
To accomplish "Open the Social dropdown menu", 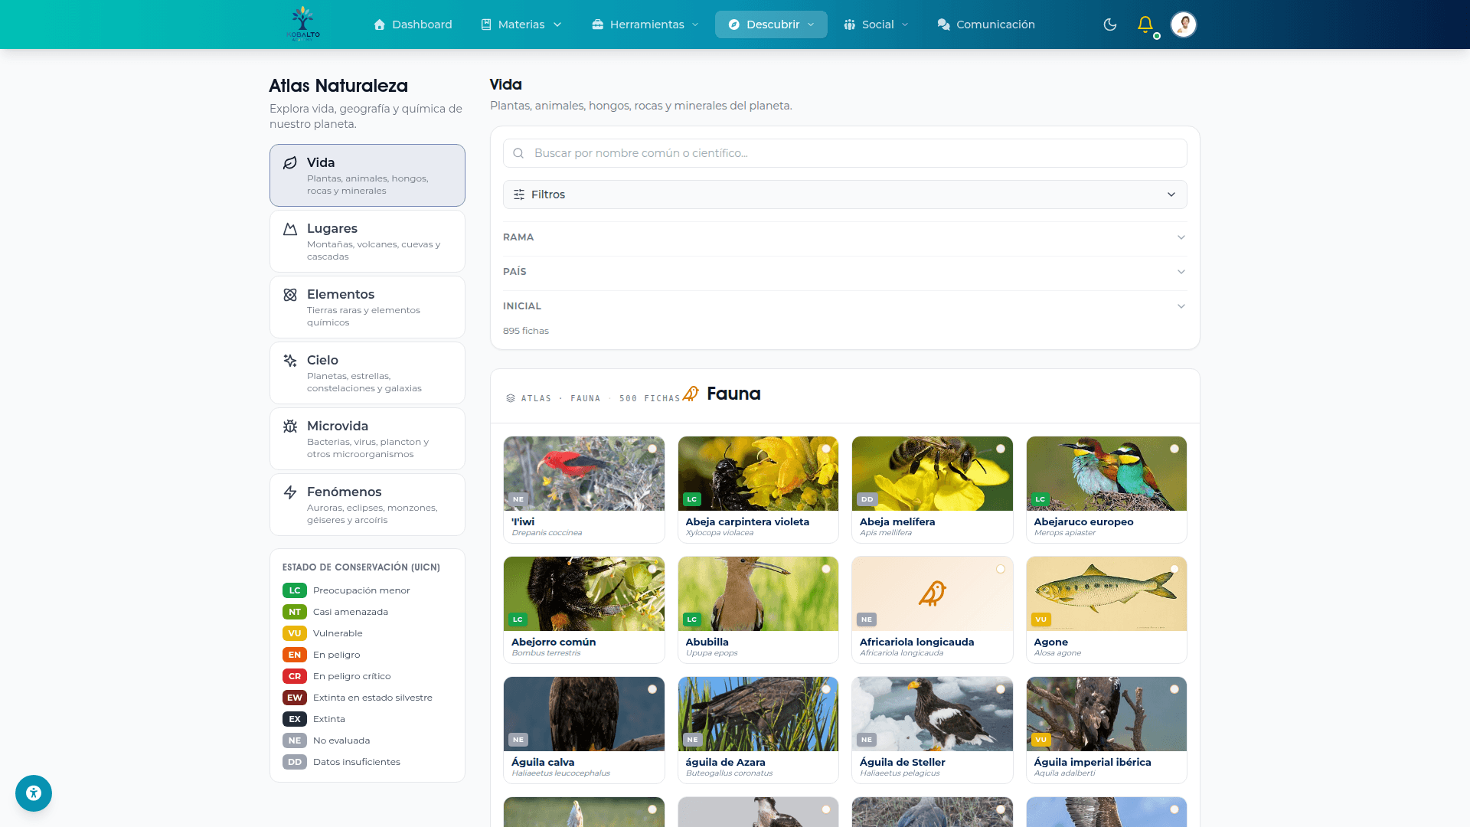I will click(877, 25).
